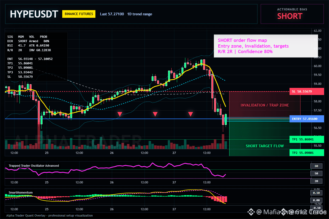
Task: Click the ACTIONABLE BIAS heading
Action: click(x=292, y=9)
